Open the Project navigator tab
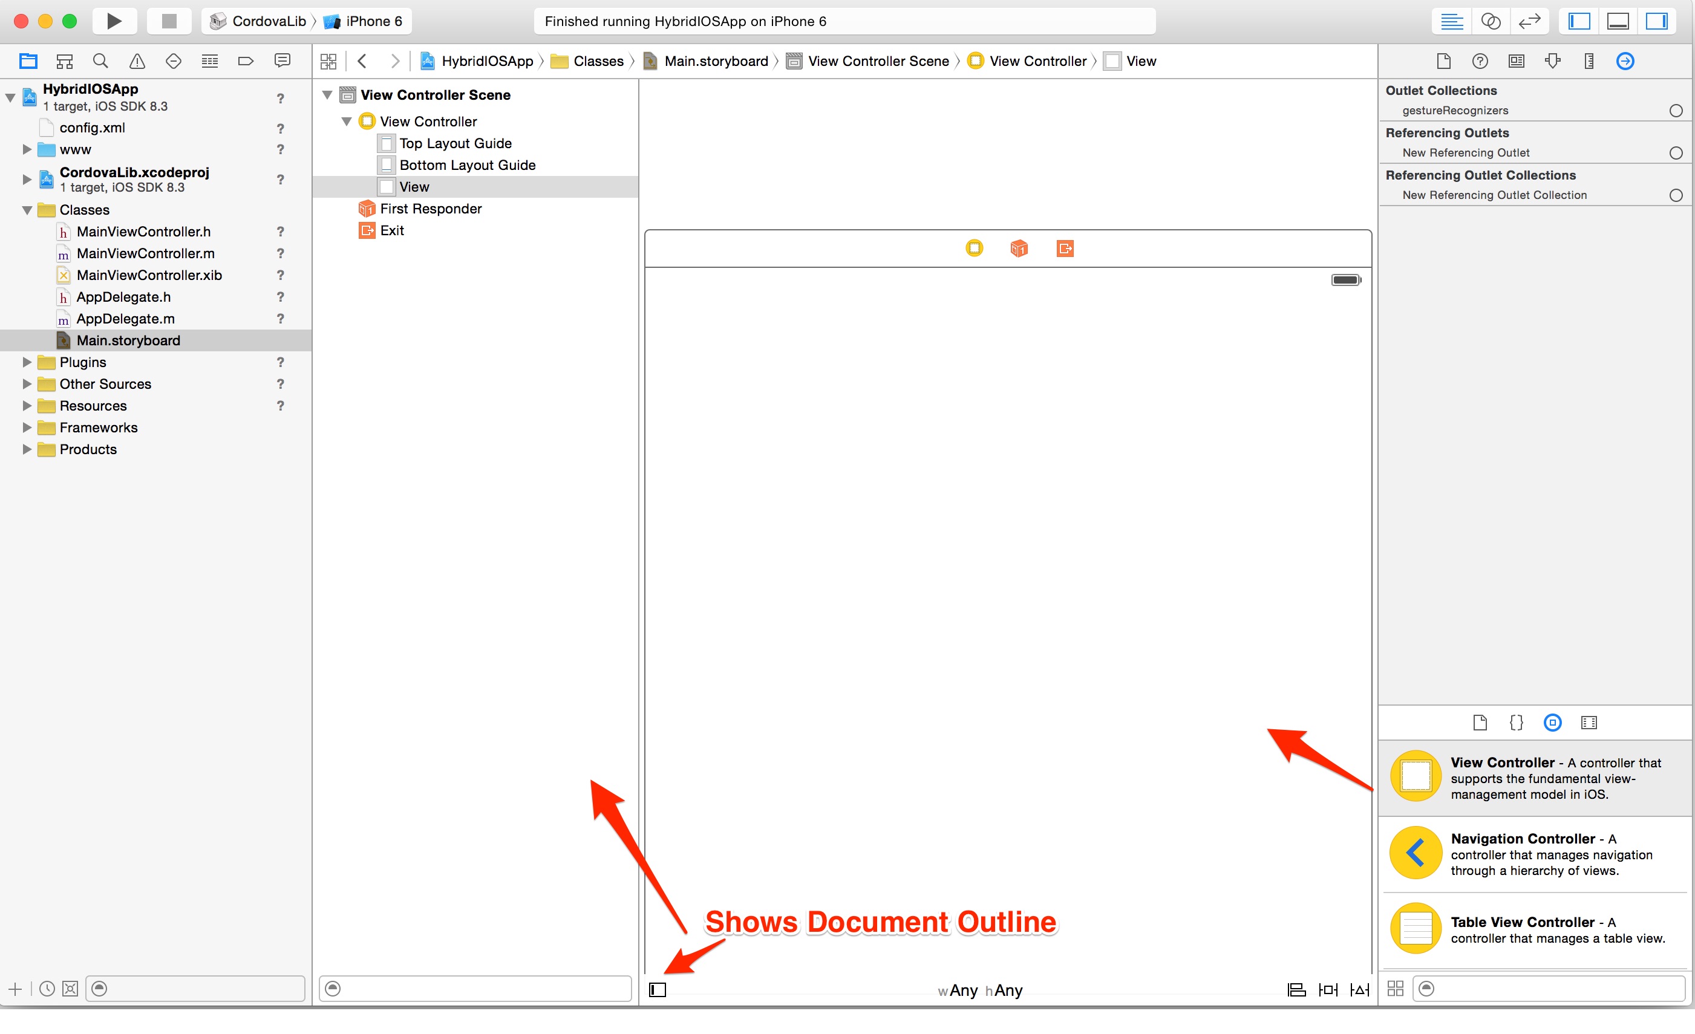Viewport: 1695px width, 1034px height. [x=28, y=61]
